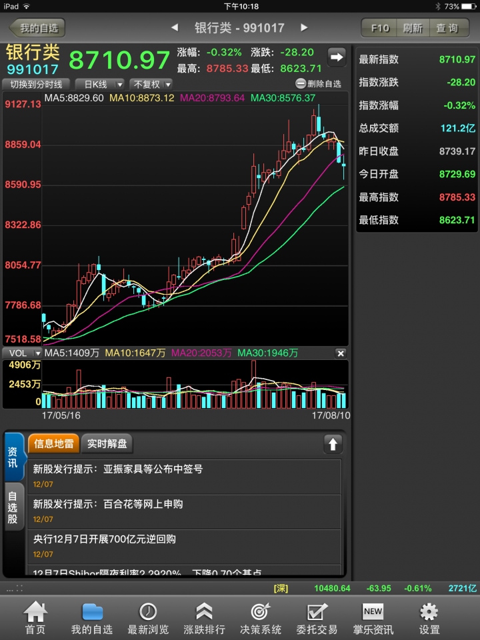The height and width of the screenshot is (640, 480).
Task: Tap the volume label MA5:1409万
Action: click(71, 353)
